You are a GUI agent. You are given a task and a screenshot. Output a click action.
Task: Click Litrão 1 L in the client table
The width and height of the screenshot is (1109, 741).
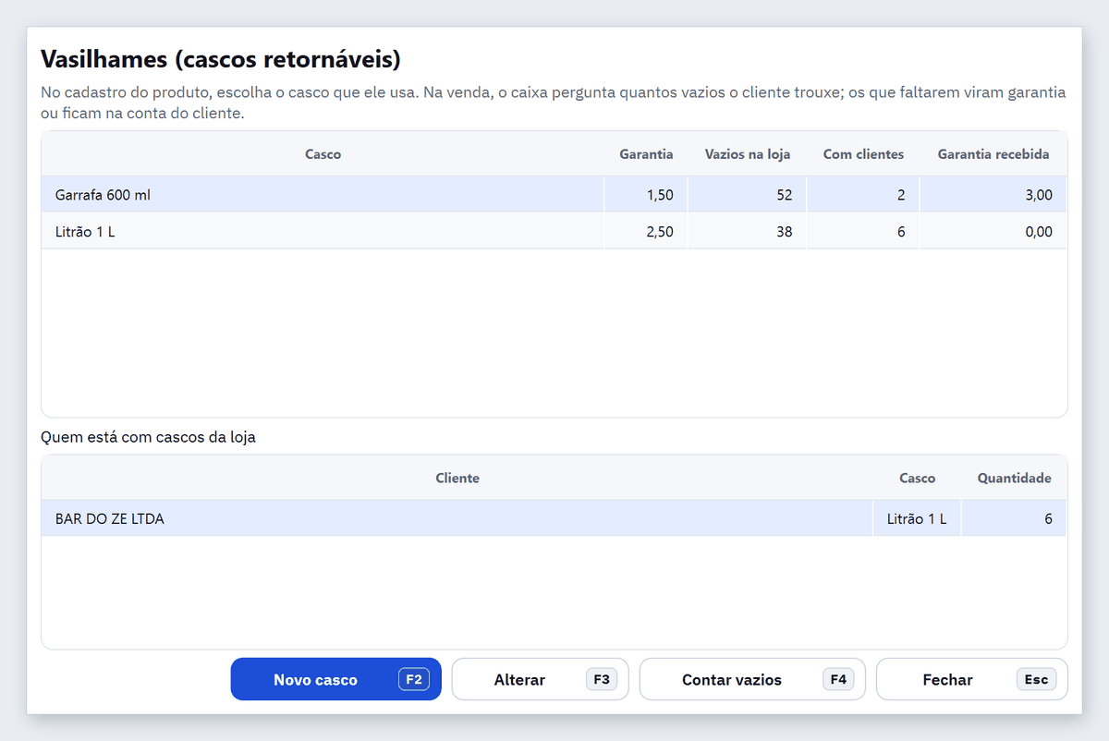coord(917,519)
